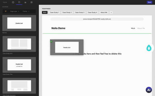Add a new page with plus button
The image size is (155, 96).
coord(111,13)
